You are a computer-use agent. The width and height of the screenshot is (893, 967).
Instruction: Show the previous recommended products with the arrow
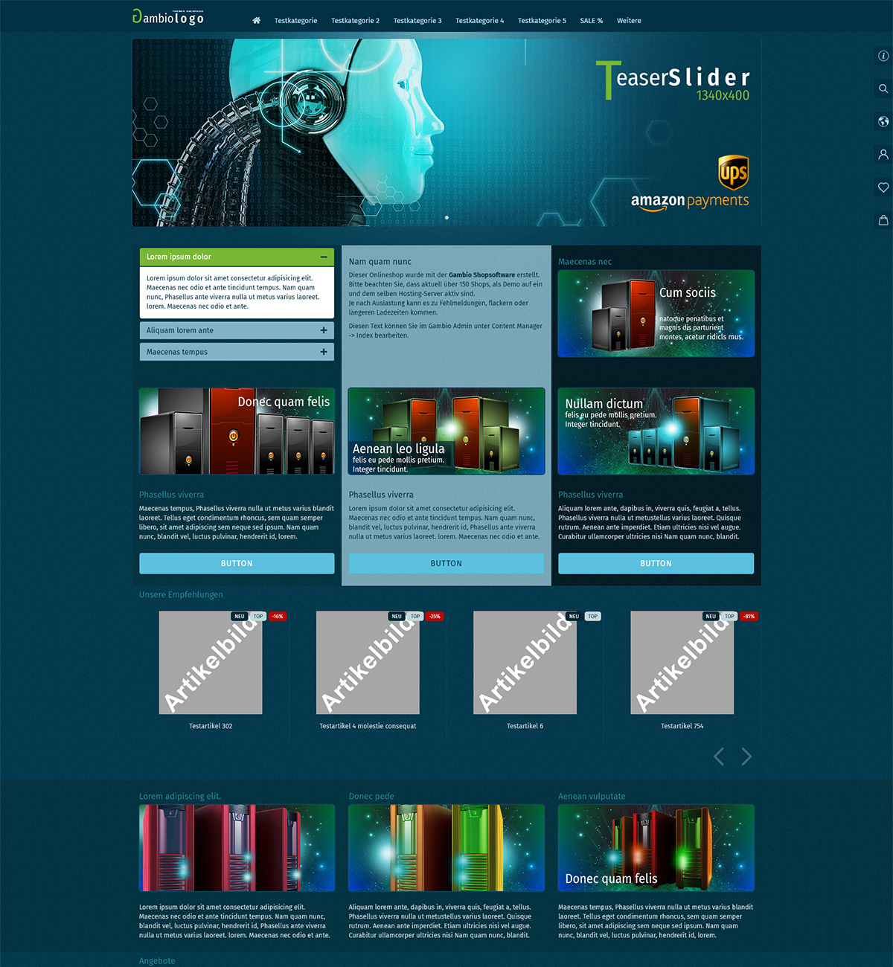click(718, 756)
